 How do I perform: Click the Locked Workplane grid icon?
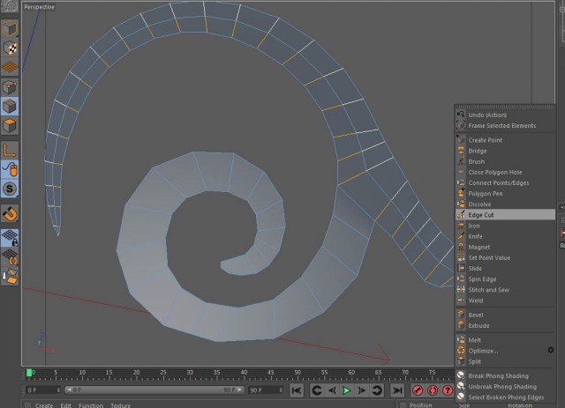coord(10,238)
